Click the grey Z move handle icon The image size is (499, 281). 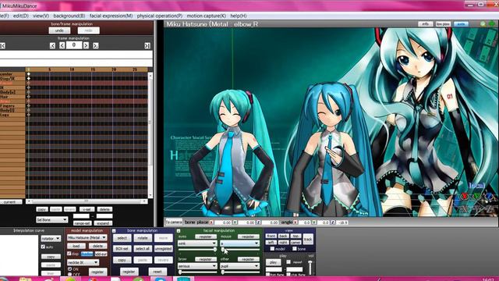point(489,209)
